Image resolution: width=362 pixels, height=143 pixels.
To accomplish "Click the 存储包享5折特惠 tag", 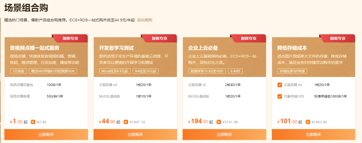I will (x=292, y=71).
